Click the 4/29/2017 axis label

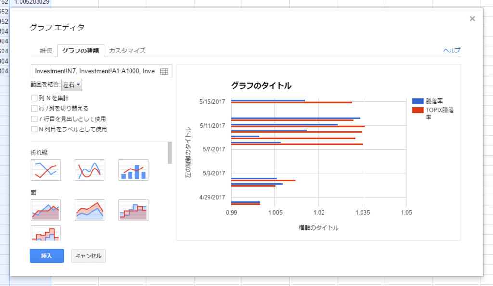(x=212, y=197)
